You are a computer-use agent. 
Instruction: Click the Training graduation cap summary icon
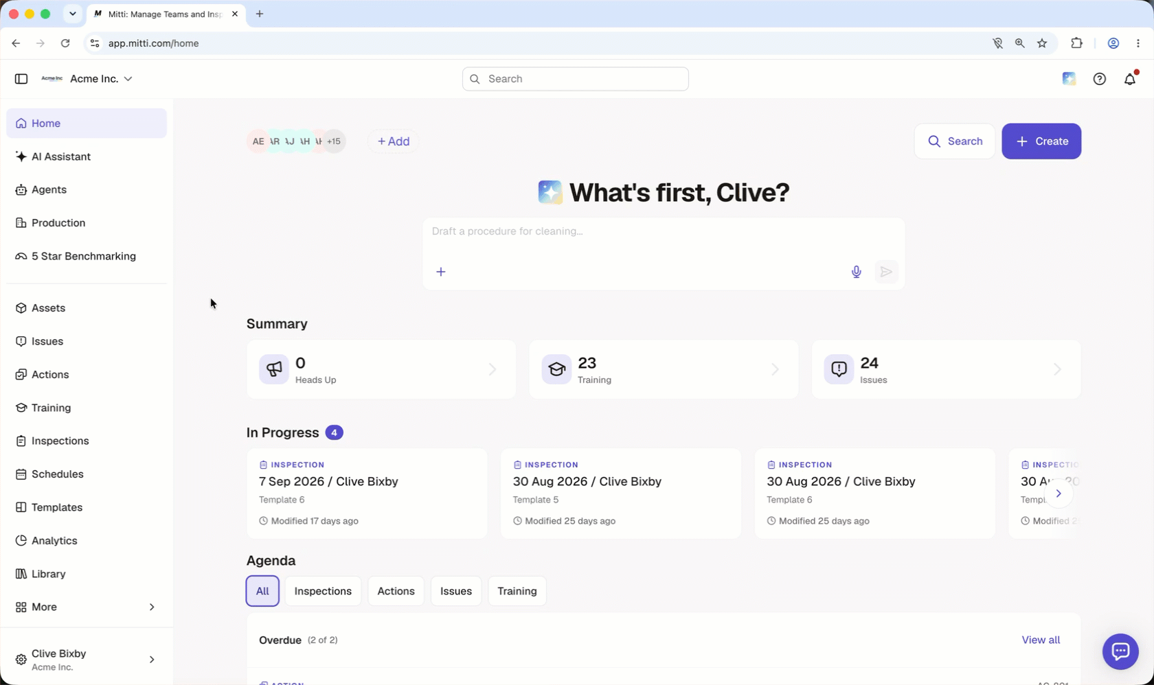coord(556,369)
